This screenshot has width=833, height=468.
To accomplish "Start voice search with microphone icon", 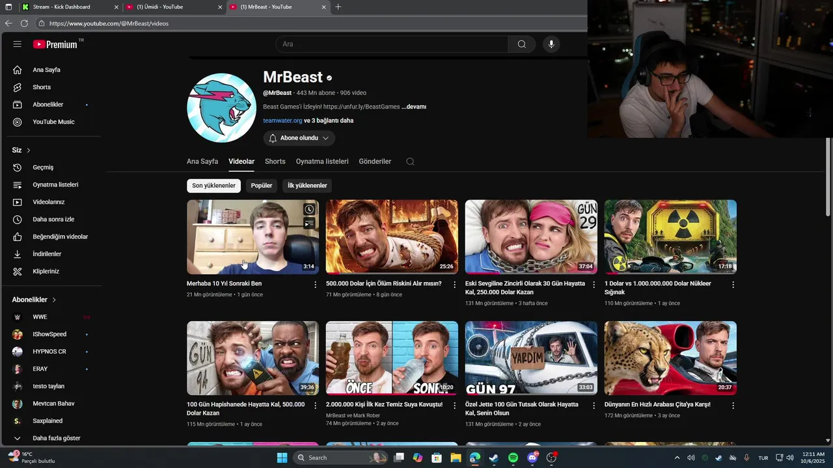I will click(x=551, y=44).
